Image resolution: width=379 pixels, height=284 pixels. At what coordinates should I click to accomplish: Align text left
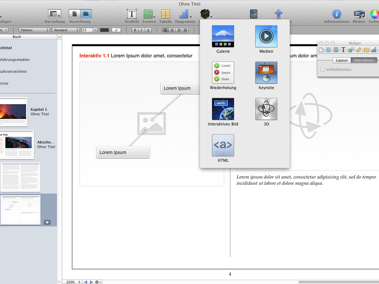(165, 30)
